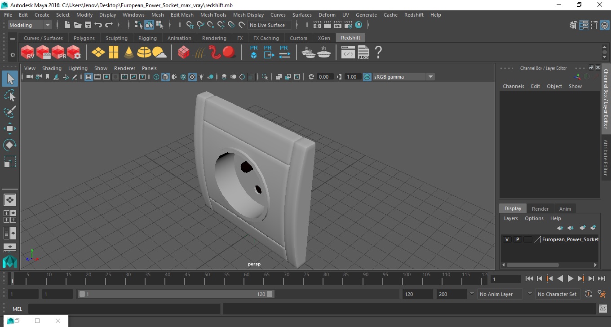Redo the action arrow icon
Screen dimensions: 611x327
pos(109,25)
